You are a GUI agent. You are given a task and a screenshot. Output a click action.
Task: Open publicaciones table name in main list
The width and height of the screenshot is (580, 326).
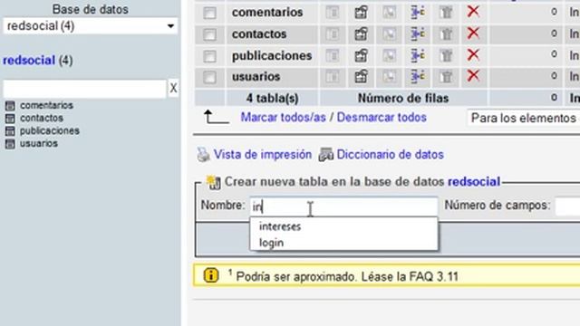point(272,56)
